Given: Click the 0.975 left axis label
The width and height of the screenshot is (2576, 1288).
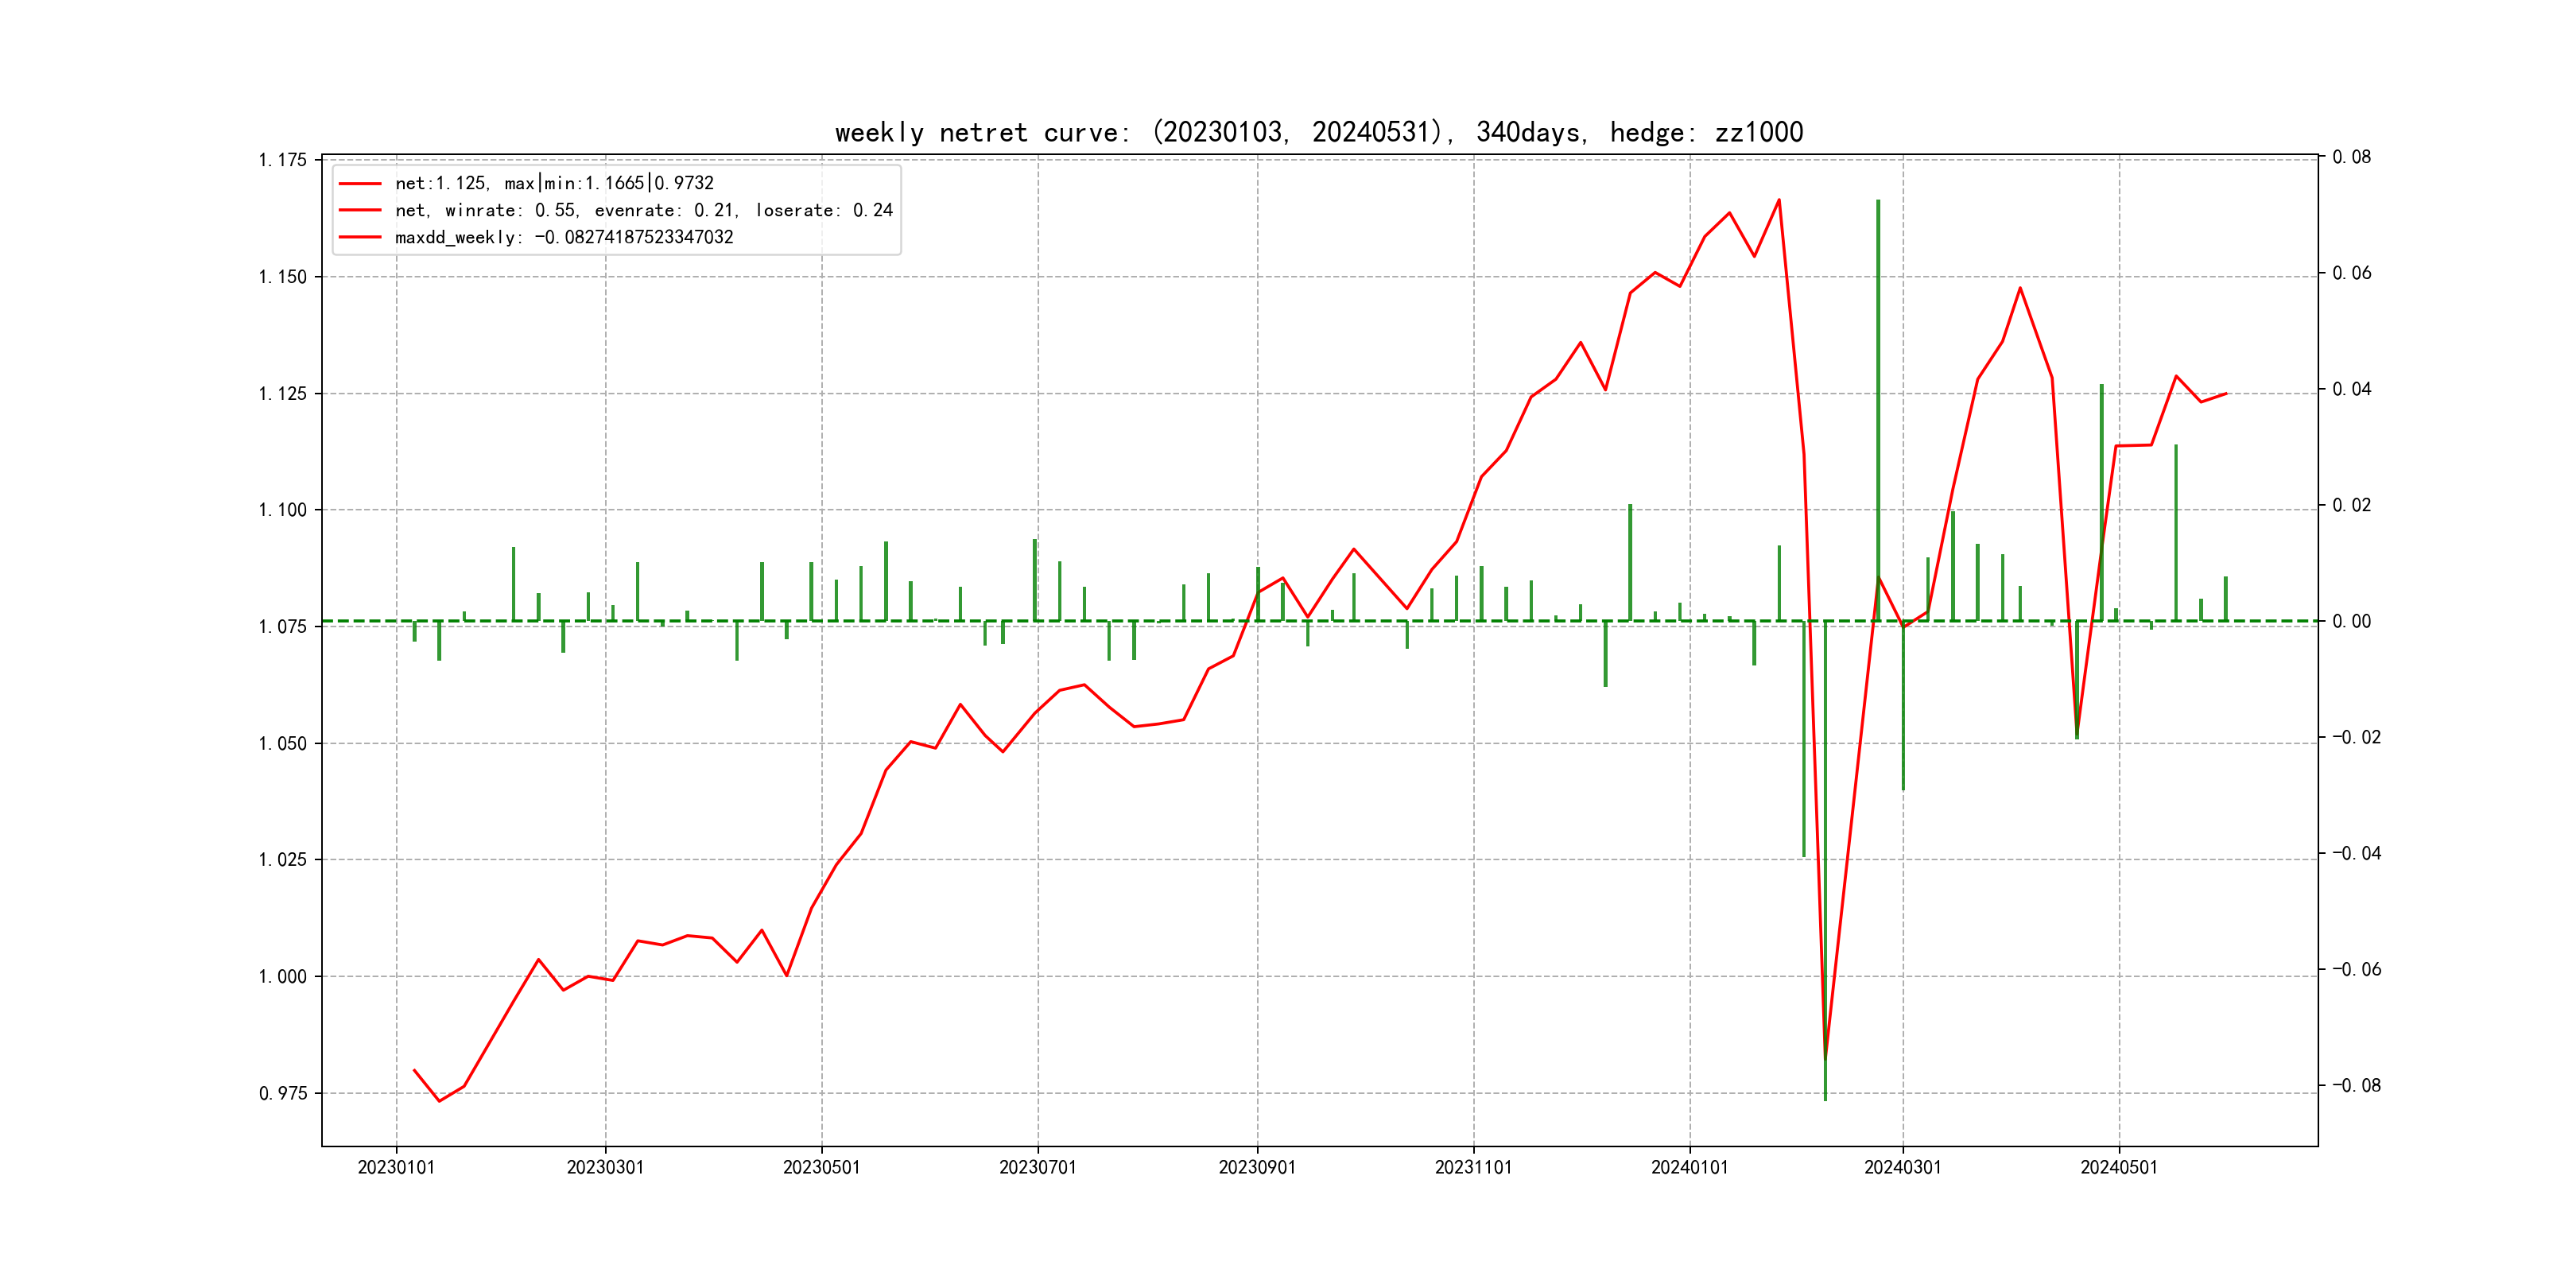Looking at the screenshot, I should tap(283, 1093).
